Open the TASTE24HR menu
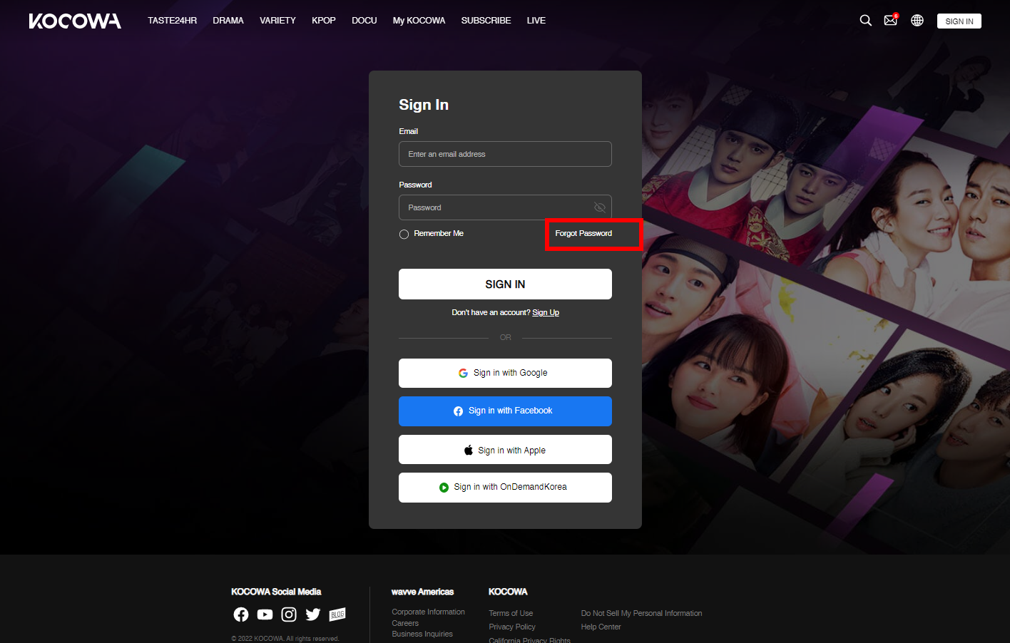Image resolution: width=1010 pixels, height=643 pixels. [x=172, y=21]
